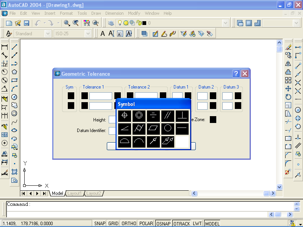The width and height of the screenshot is (303, 227).
Task: Select the Position symbol in Symbol palette
Action: (125, 116)
